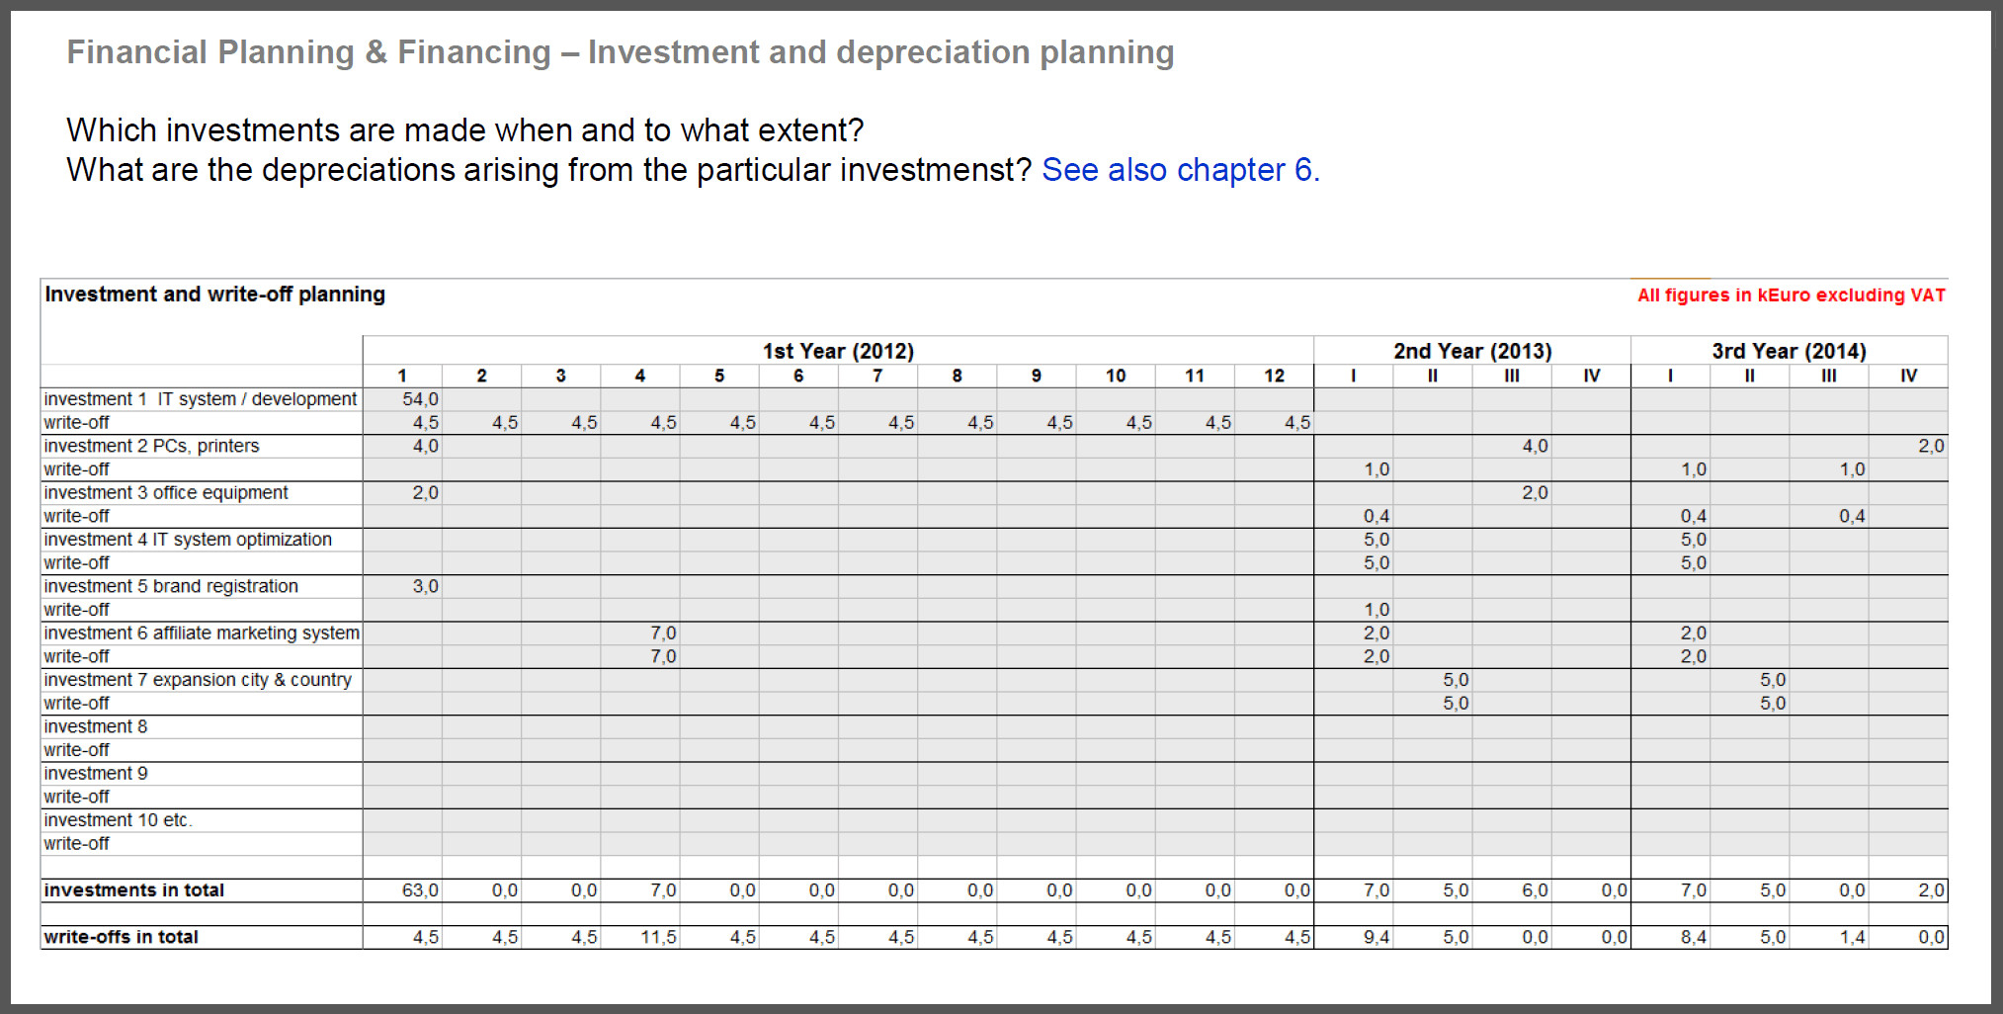The image size is (2003, 1014).
Task: Select the 63,0 total investments cell
Action: click(420, 890)
